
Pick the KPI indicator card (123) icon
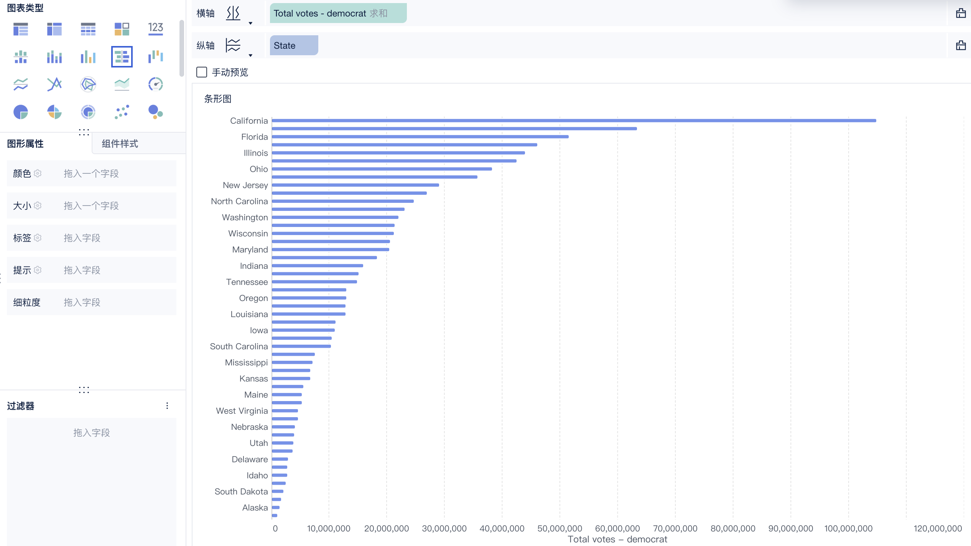(155, 29)
